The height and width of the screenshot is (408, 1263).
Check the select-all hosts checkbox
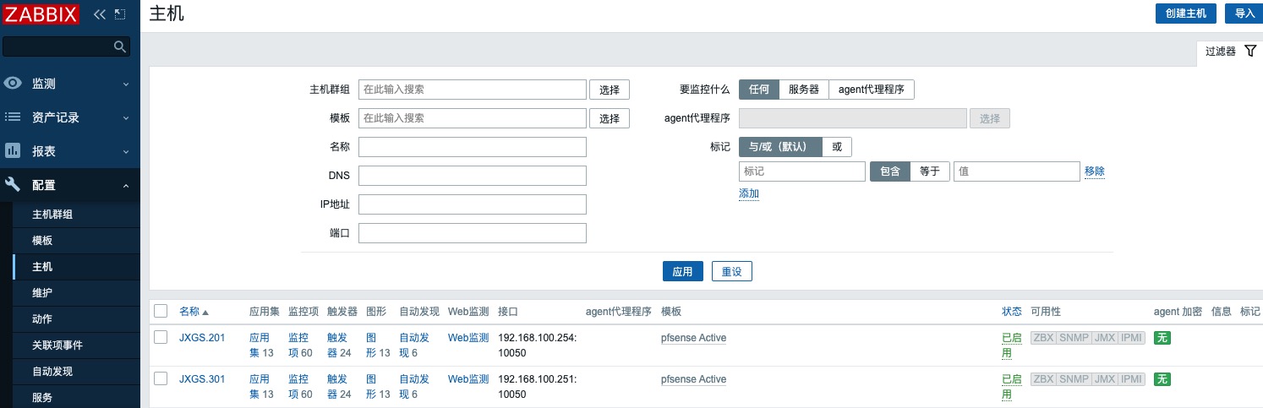161,312
